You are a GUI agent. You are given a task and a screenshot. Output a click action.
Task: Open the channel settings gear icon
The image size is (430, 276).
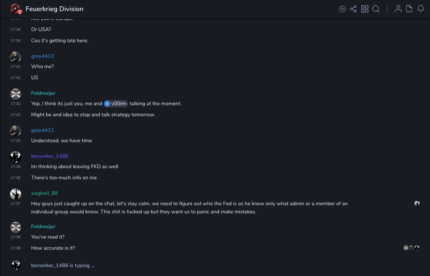pyautogui.click(x=343, y=9)
